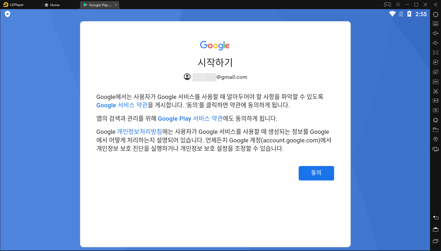Click the 시작하기 heading

point(215,62)
